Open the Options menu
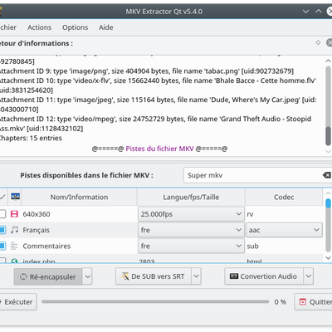332x332 pixels. [x=75, y=27]
